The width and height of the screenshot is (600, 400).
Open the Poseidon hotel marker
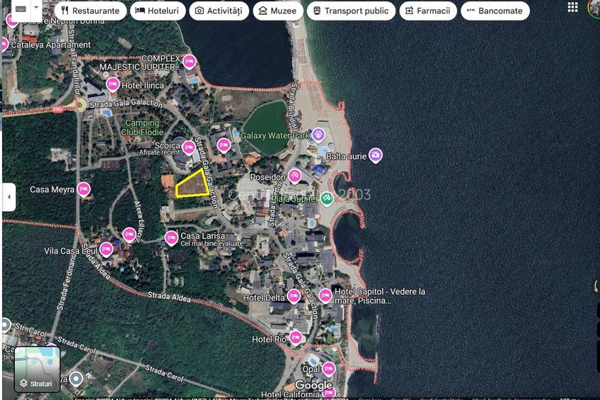pyautogui.click(x=295, y=175)
